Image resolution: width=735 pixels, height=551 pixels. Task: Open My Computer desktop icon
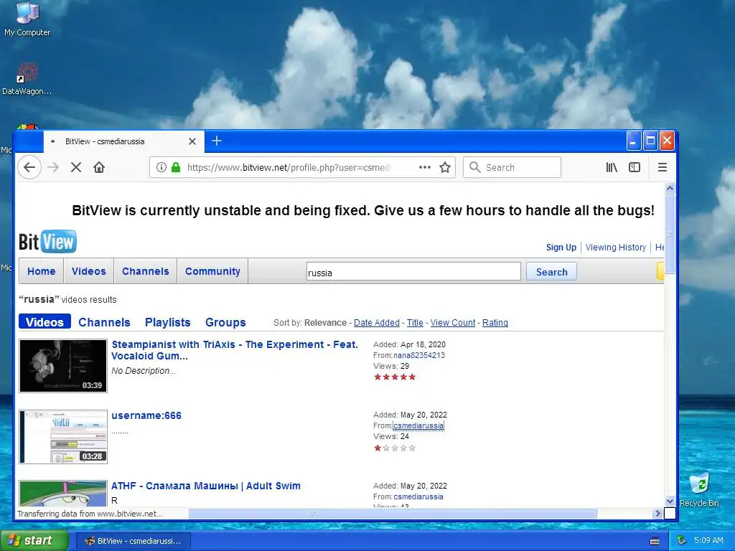tap(27, 19)
